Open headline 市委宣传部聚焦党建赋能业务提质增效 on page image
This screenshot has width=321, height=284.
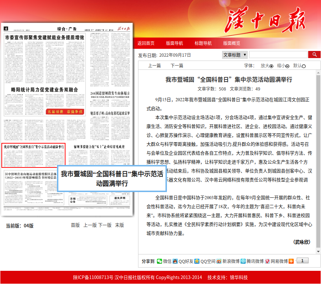[44, 37]
